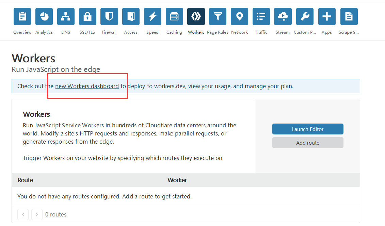The width and height of the screenshot is (385, 226).
Task: Open the Overview clipboard icon
Action: (22, 17)
